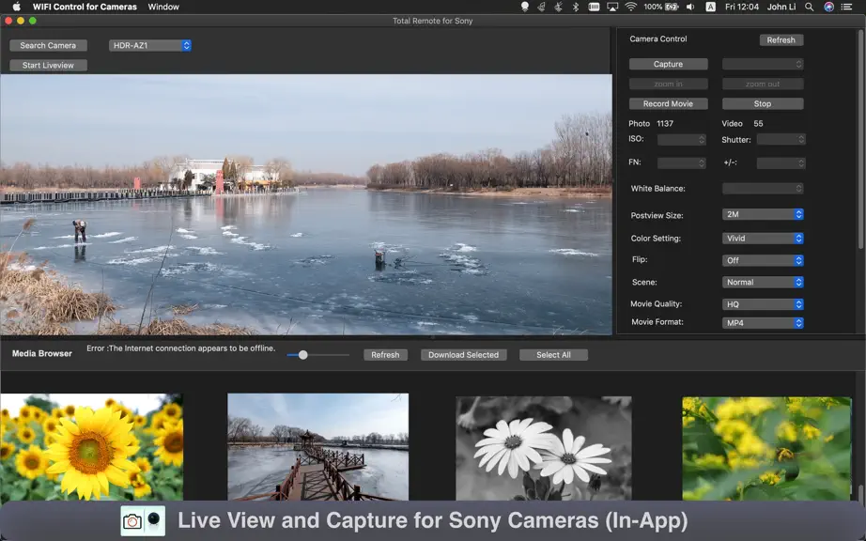Open Color Setting Vivid dropdown
The width and height of the screenshot is (866, 541).
[x=763, y=239]
